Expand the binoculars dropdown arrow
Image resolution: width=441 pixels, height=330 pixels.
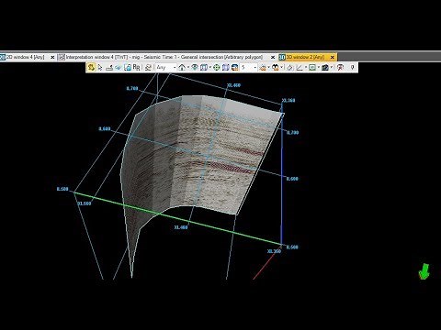281,68
